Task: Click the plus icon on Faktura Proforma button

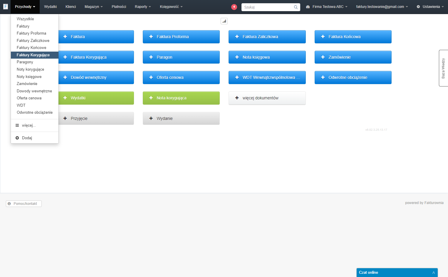Action: tap(151, 37)
